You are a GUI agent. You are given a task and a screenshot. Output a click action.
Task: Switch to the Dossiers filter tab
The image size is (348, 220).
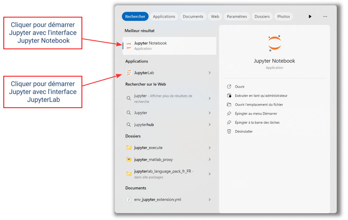pos(262,16)
